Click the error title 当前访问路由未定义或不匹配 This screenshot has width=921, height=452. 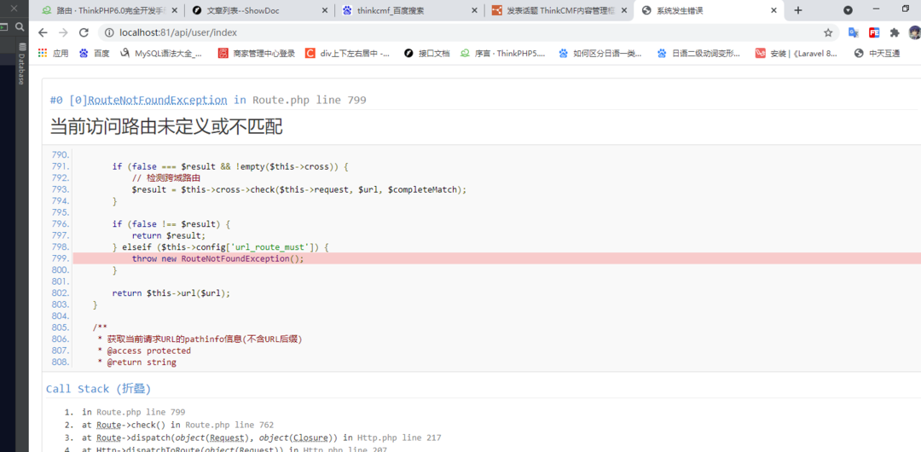(167, 126)
